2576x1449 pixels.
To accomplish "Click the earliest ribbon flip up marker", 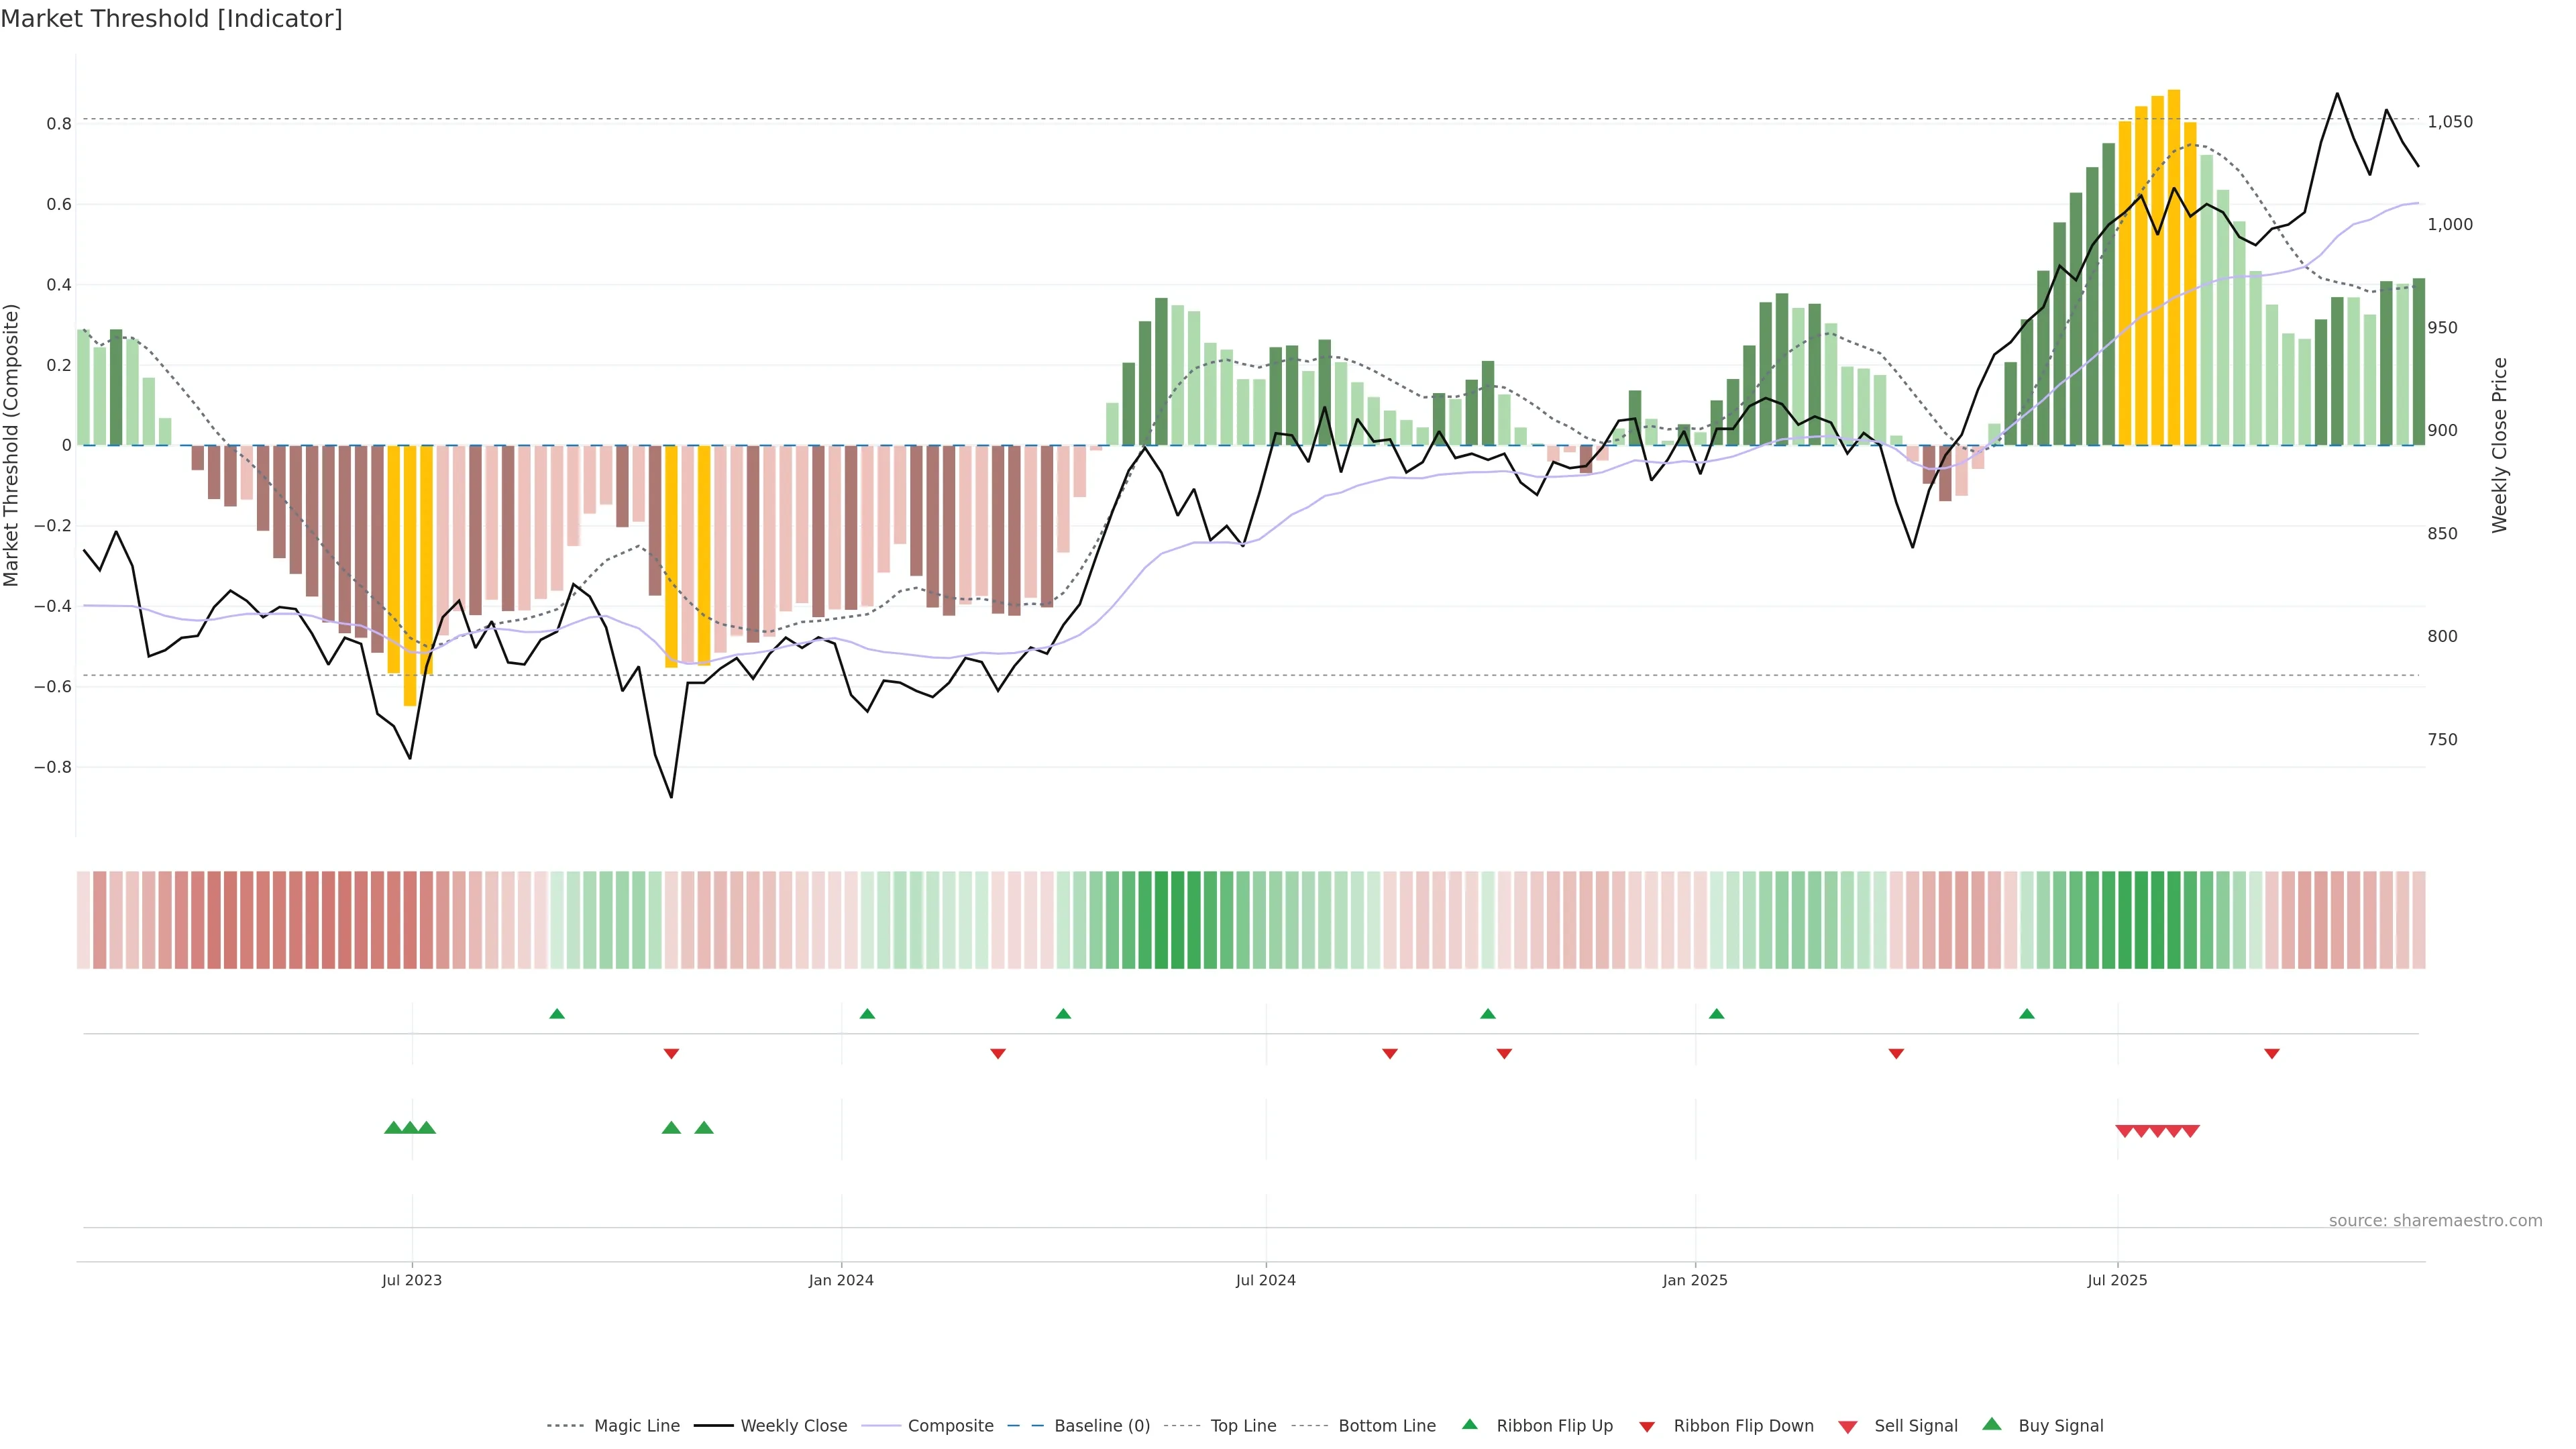I will click(x=557, y=1014).
